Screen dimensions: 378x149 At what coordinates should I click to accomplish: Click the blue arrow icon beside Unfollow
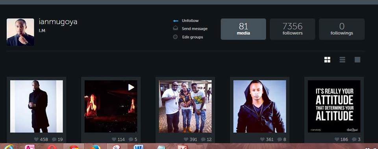(x=176, y=21)
